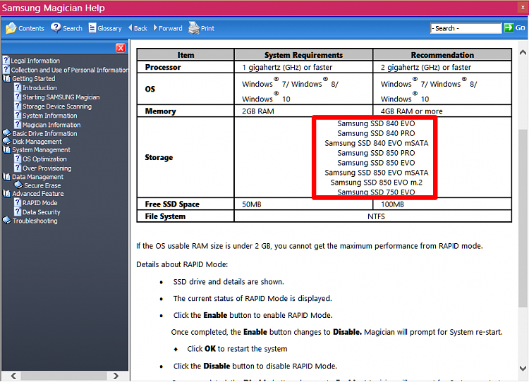Click content pane scroll up arrow

(523, 52)
